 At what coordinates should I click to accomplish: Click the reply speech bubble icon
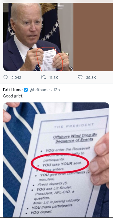pos(5,77)
